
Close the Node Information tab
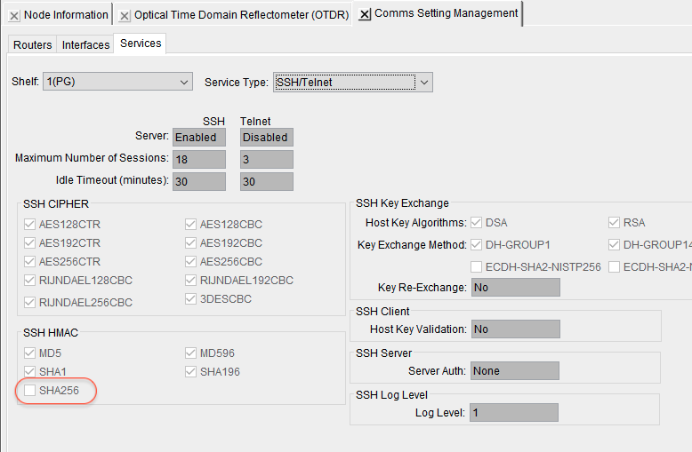click(x=14, y=16)
